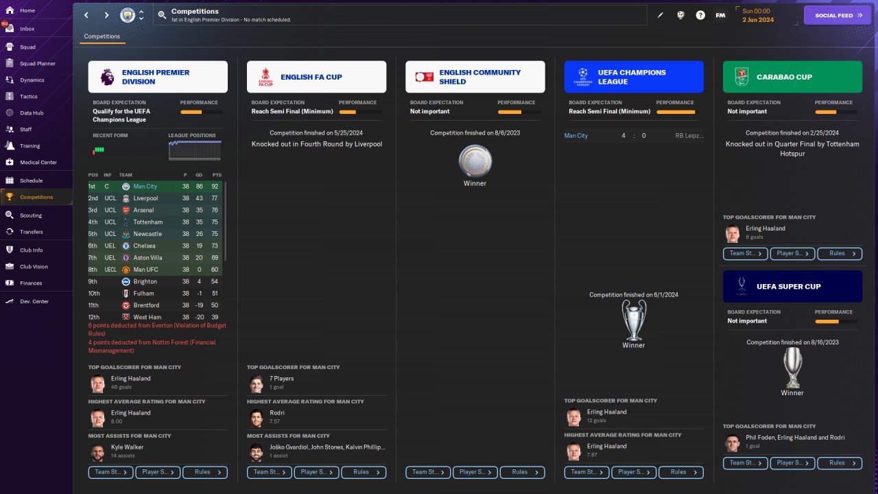Click the help question mark icon

[x=700, y=15]
